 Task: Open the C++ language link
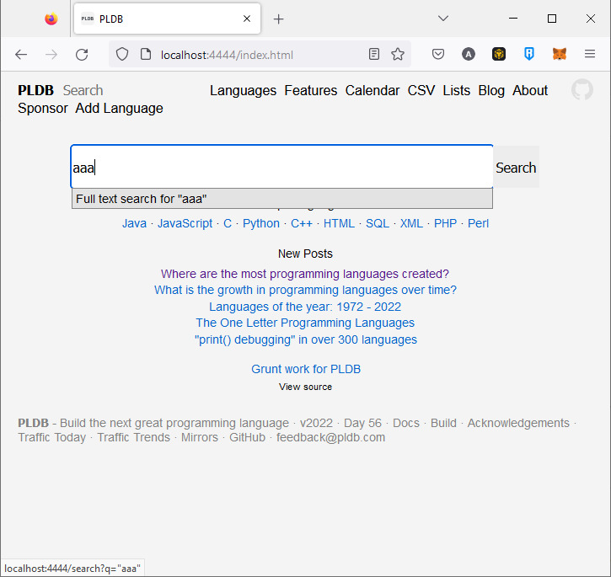302,223
